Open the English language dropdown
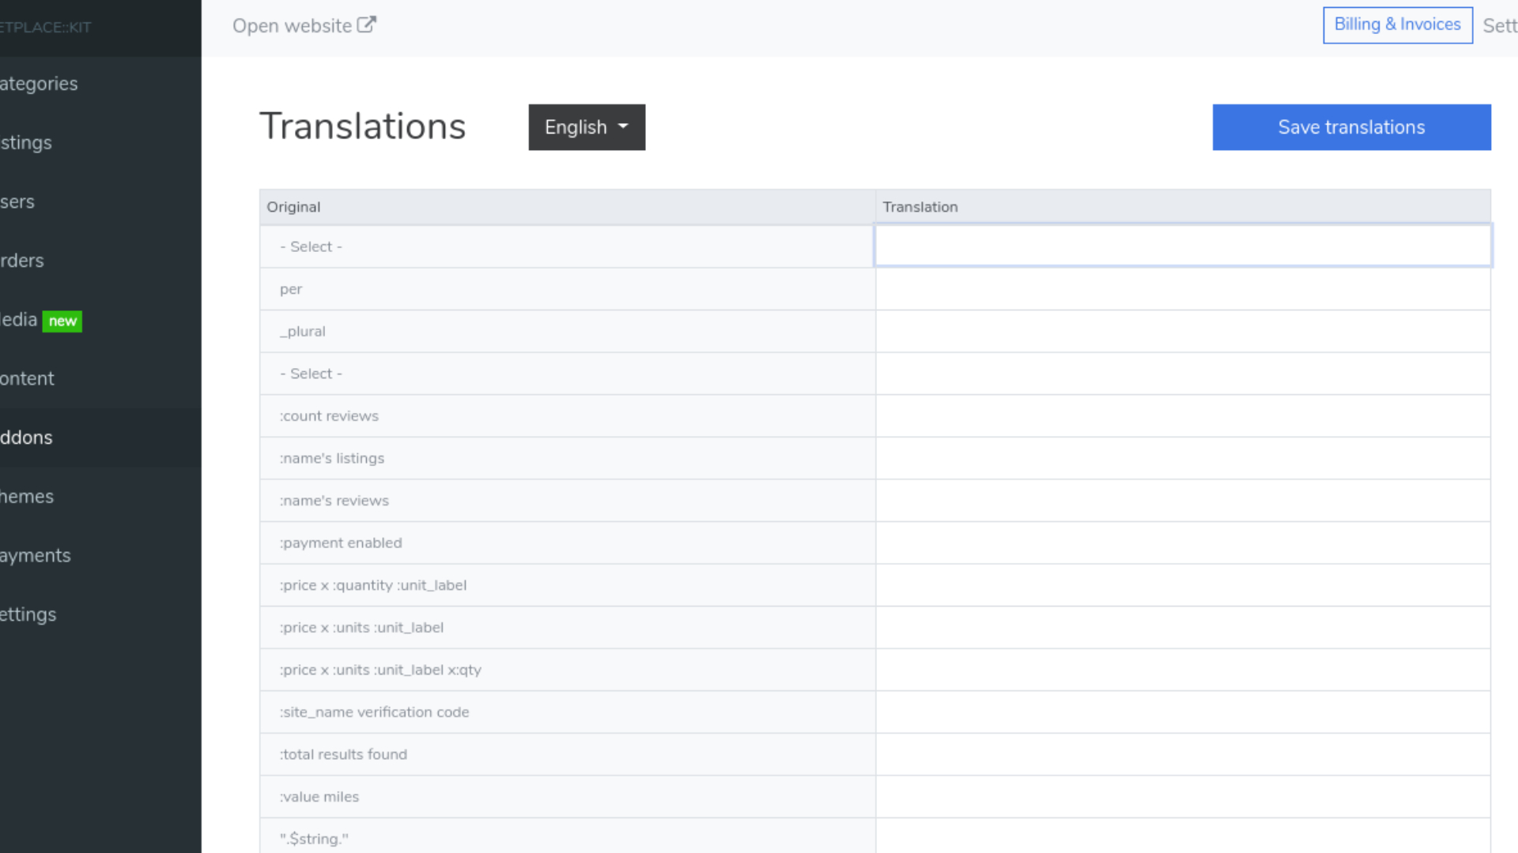This screenshot has width=1518, height=853. click(586, 127)
